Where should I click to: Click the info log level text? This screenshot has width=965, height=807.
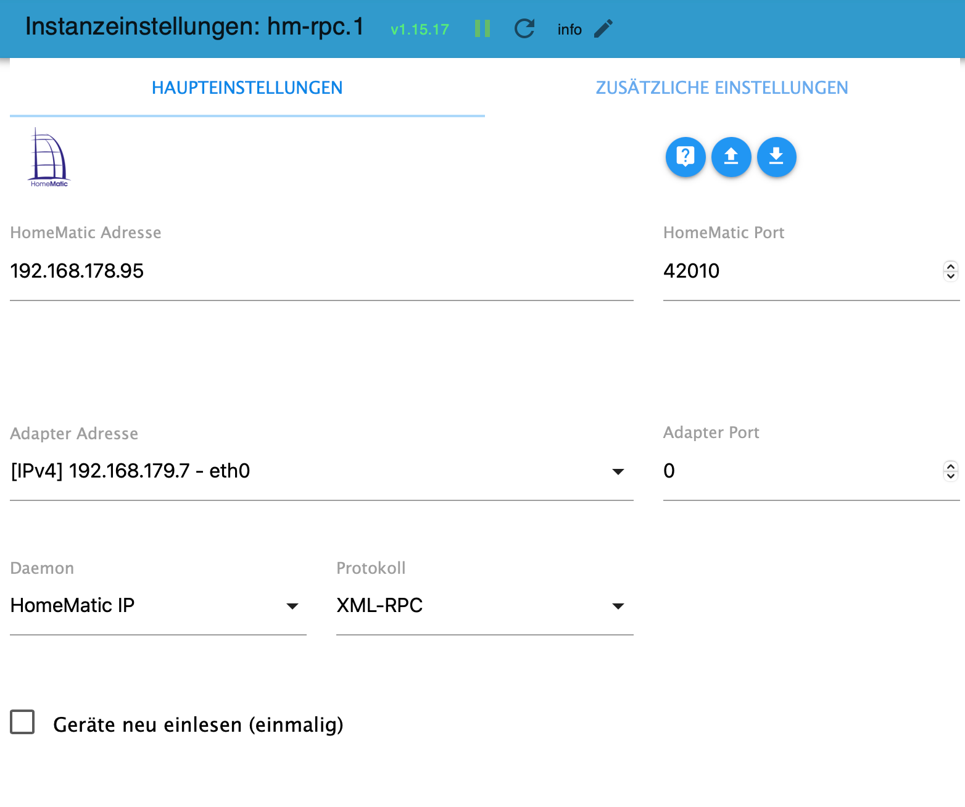(x=569, y=30)
